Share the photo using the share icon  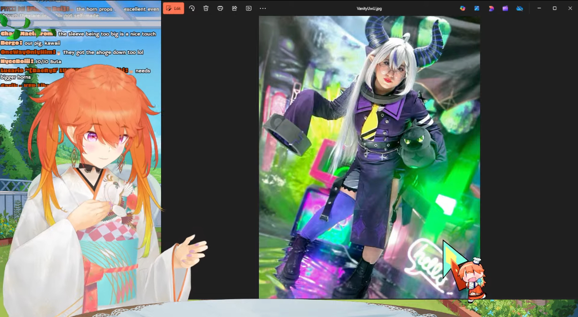(x=235, y=8)
